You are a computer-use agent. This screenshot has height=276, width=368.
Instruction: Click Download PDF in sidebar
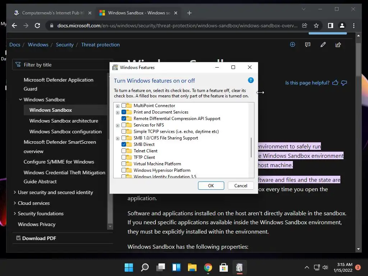click(36, 238)
